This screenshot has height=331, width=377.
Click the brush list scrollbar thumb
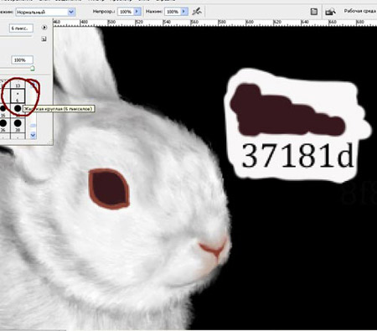tap(33, 126)
